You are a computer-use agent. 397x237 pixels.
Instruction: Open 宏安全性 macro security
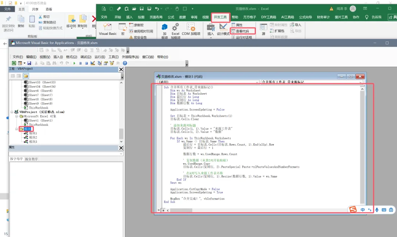coord(138,37)
